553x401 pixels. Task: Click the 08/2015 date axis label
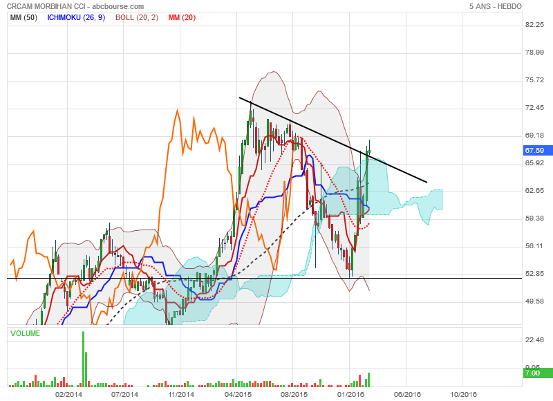pyautogui.click(x=294, y=394)
